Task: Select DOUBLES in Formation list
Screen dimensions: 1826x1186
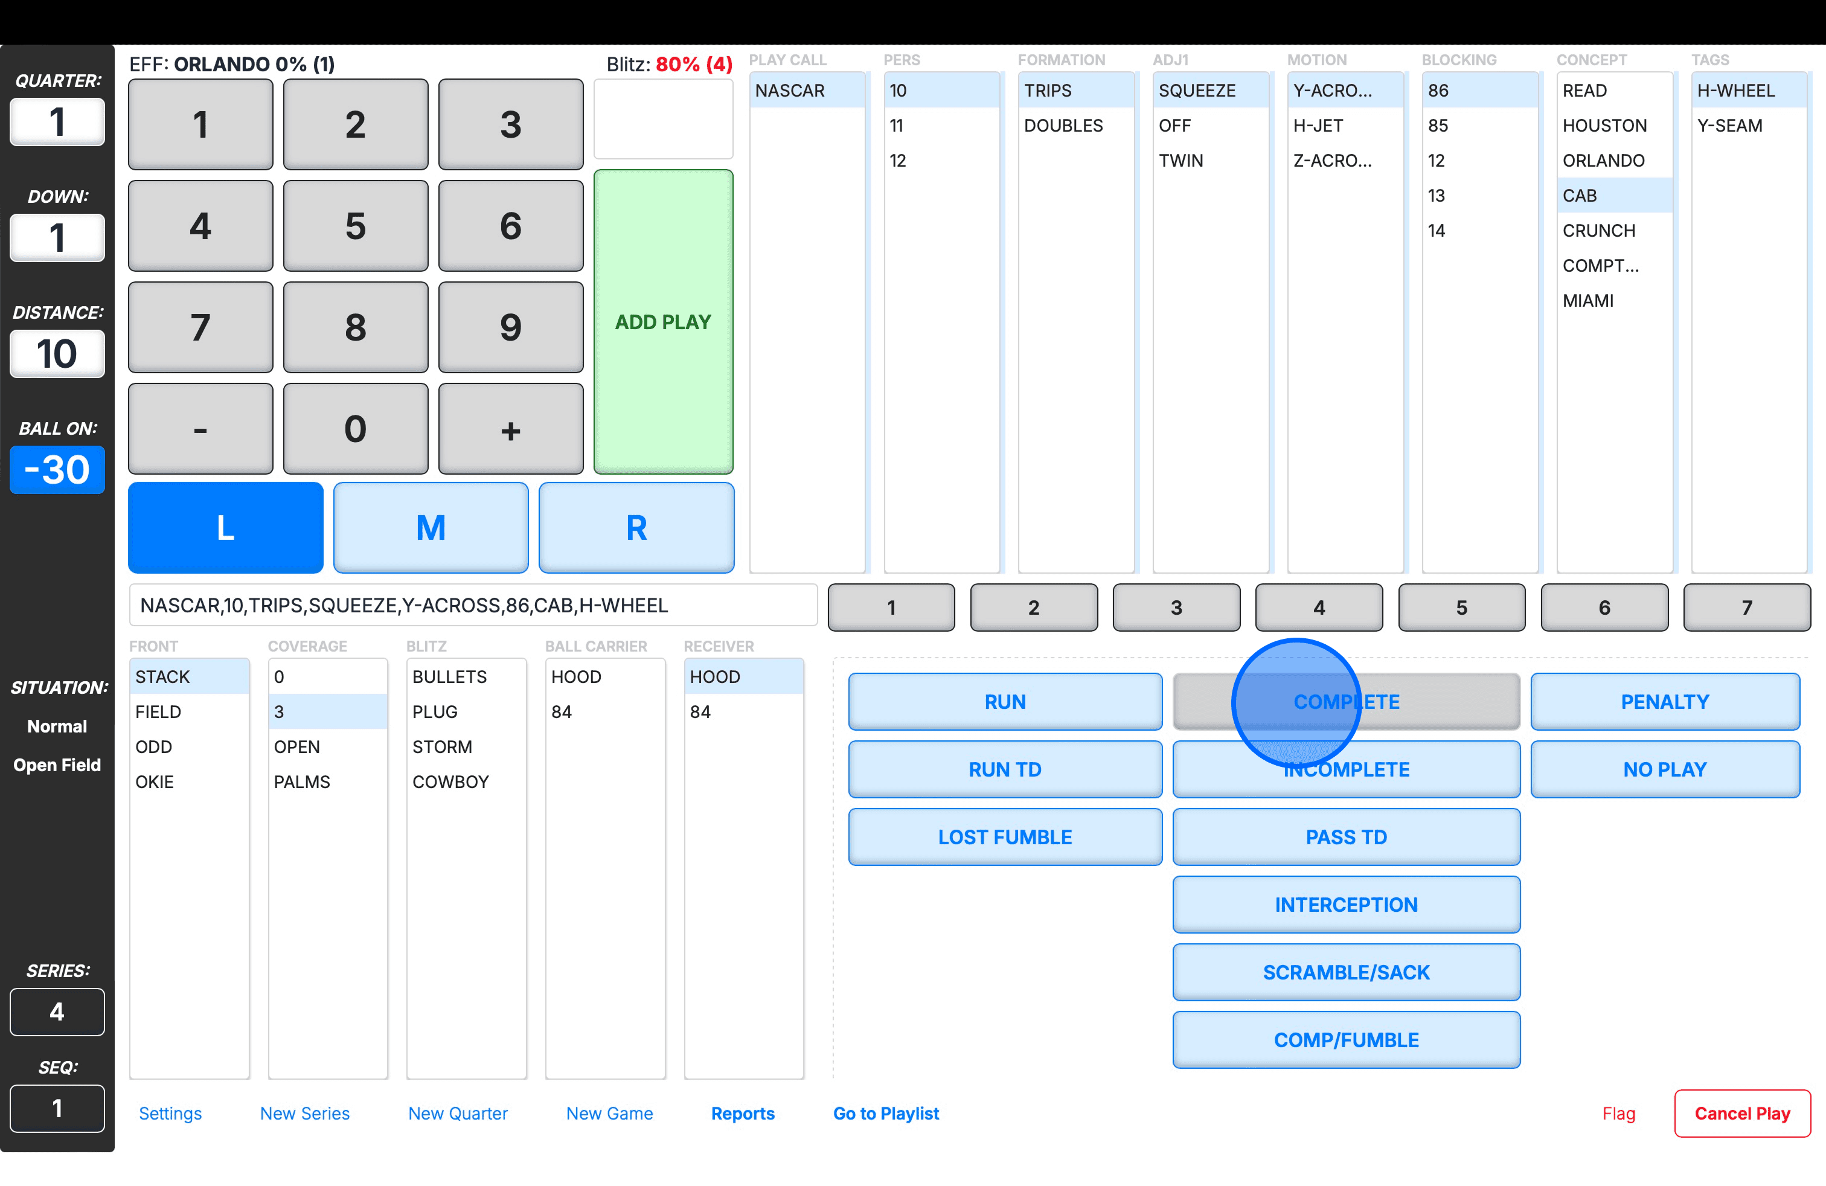Action: click(1077, 126)
